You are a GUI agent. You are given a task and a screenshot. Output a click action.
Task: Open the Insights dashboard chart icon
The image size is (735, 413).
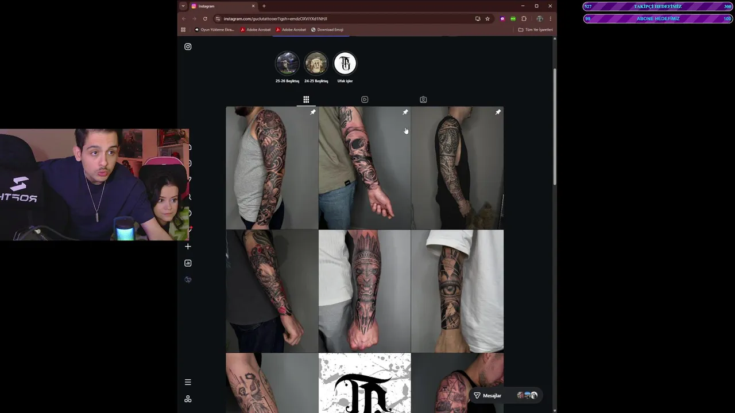(x=188, y=263)
